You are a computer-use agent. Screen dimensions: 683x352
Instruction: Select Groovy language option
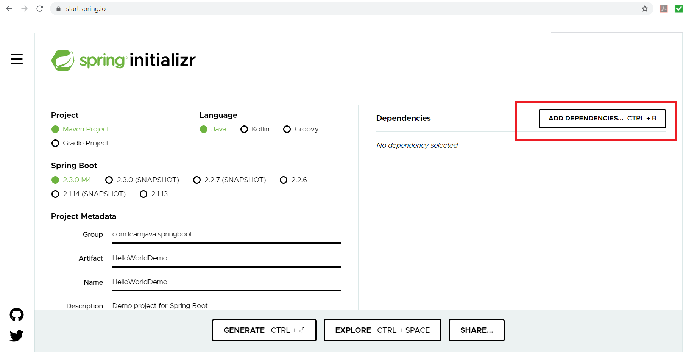(x=287, y=129)
